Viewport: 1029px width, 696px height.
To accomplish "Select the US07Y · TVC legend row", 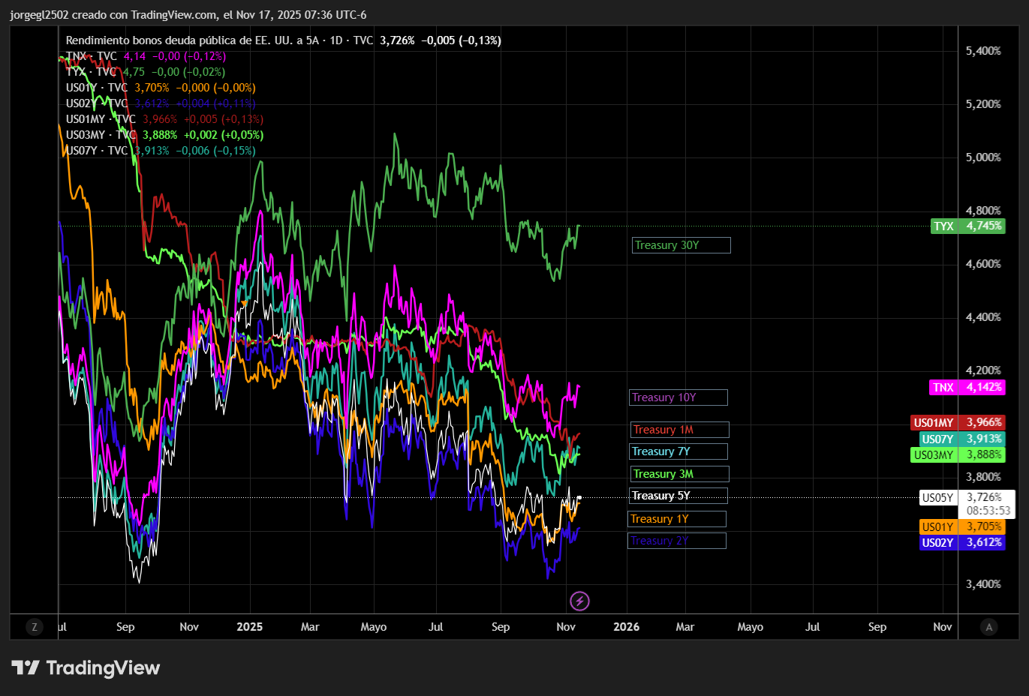I will [161, 151].
